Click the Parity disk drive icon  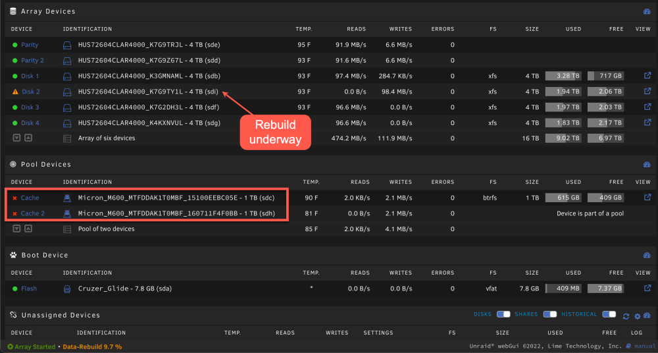[67, 45]
